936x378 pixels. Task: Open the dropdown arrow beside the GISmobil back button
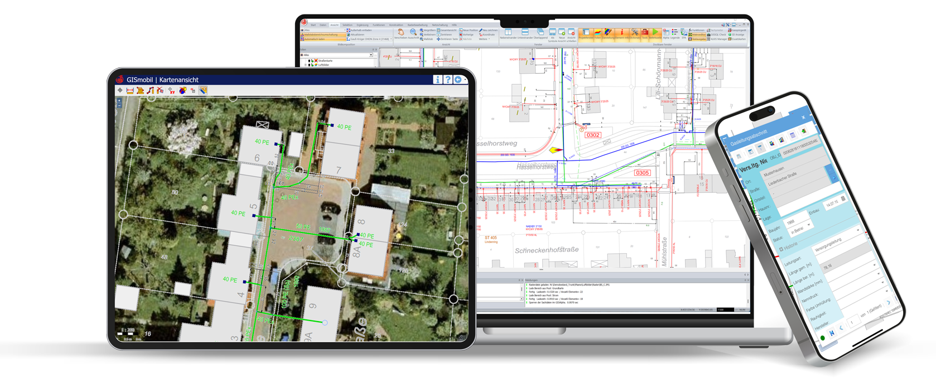465,80
